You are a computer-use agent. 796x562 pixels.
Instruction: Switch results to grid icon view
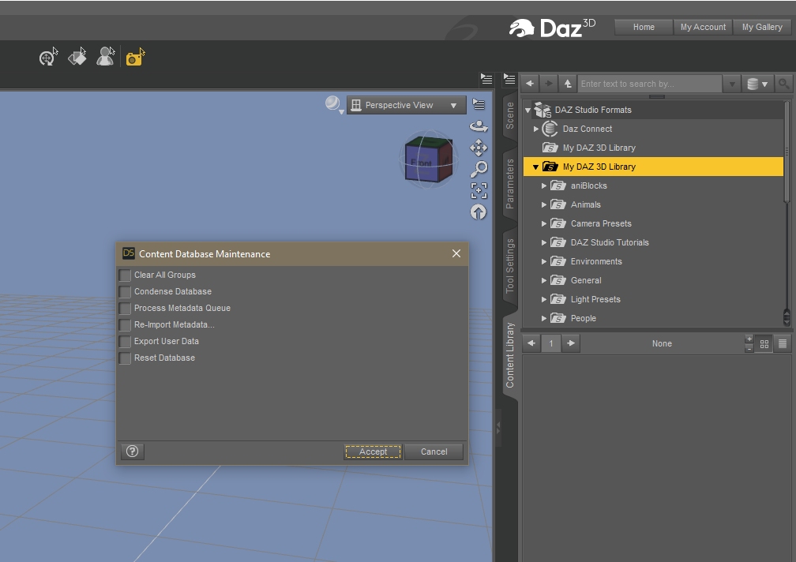764,344
